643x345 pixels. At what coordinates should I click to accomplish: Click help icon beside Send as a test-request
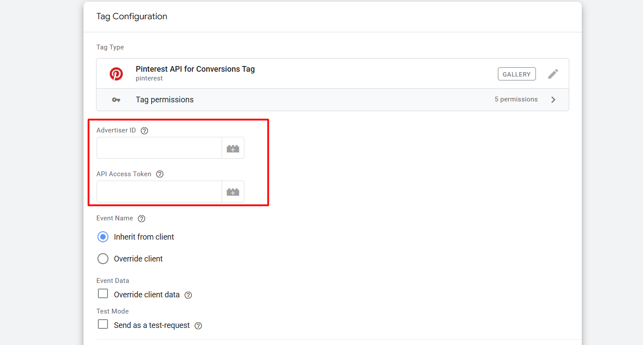[198, 326]
